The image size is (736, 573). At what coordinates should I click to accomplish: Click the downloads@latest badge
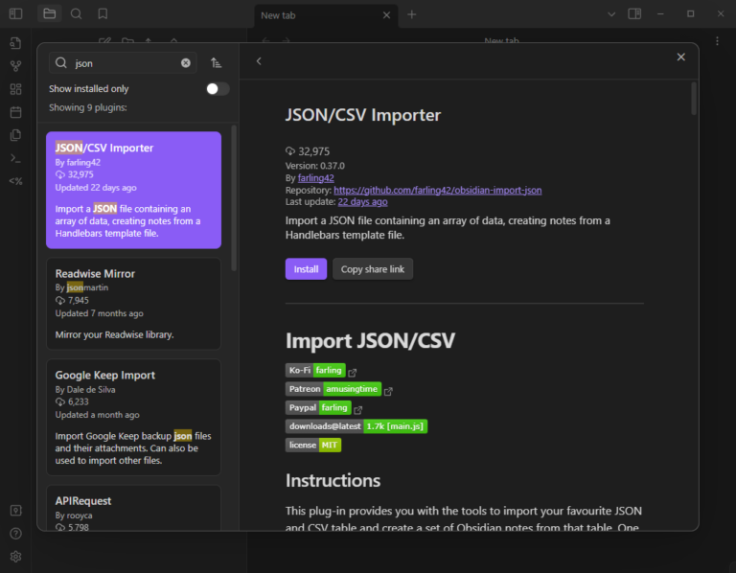click(x=356, y=426)
